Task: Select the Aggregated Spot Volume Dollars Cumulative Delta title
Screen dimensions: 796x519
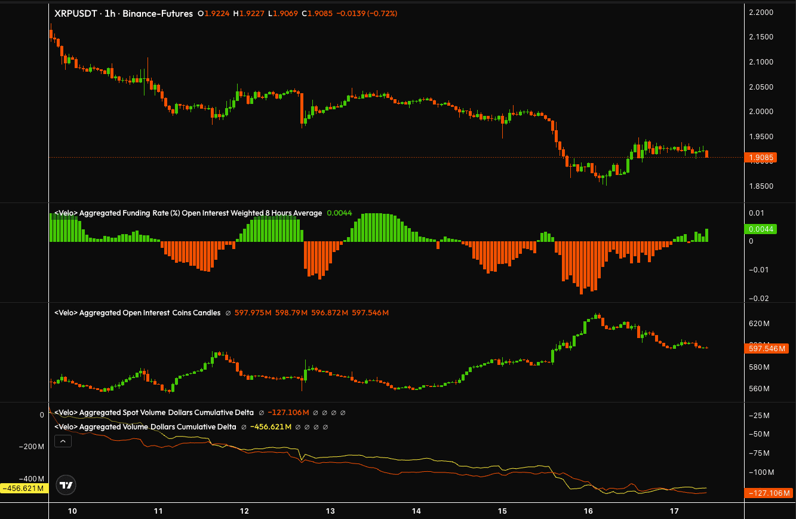Action: pos(154,413)
